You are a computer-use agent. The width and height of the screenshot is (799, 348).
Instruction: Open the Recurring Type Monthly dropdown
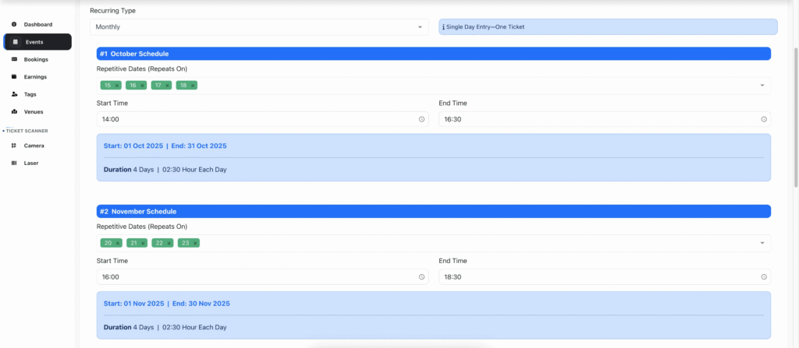point(259,27)
